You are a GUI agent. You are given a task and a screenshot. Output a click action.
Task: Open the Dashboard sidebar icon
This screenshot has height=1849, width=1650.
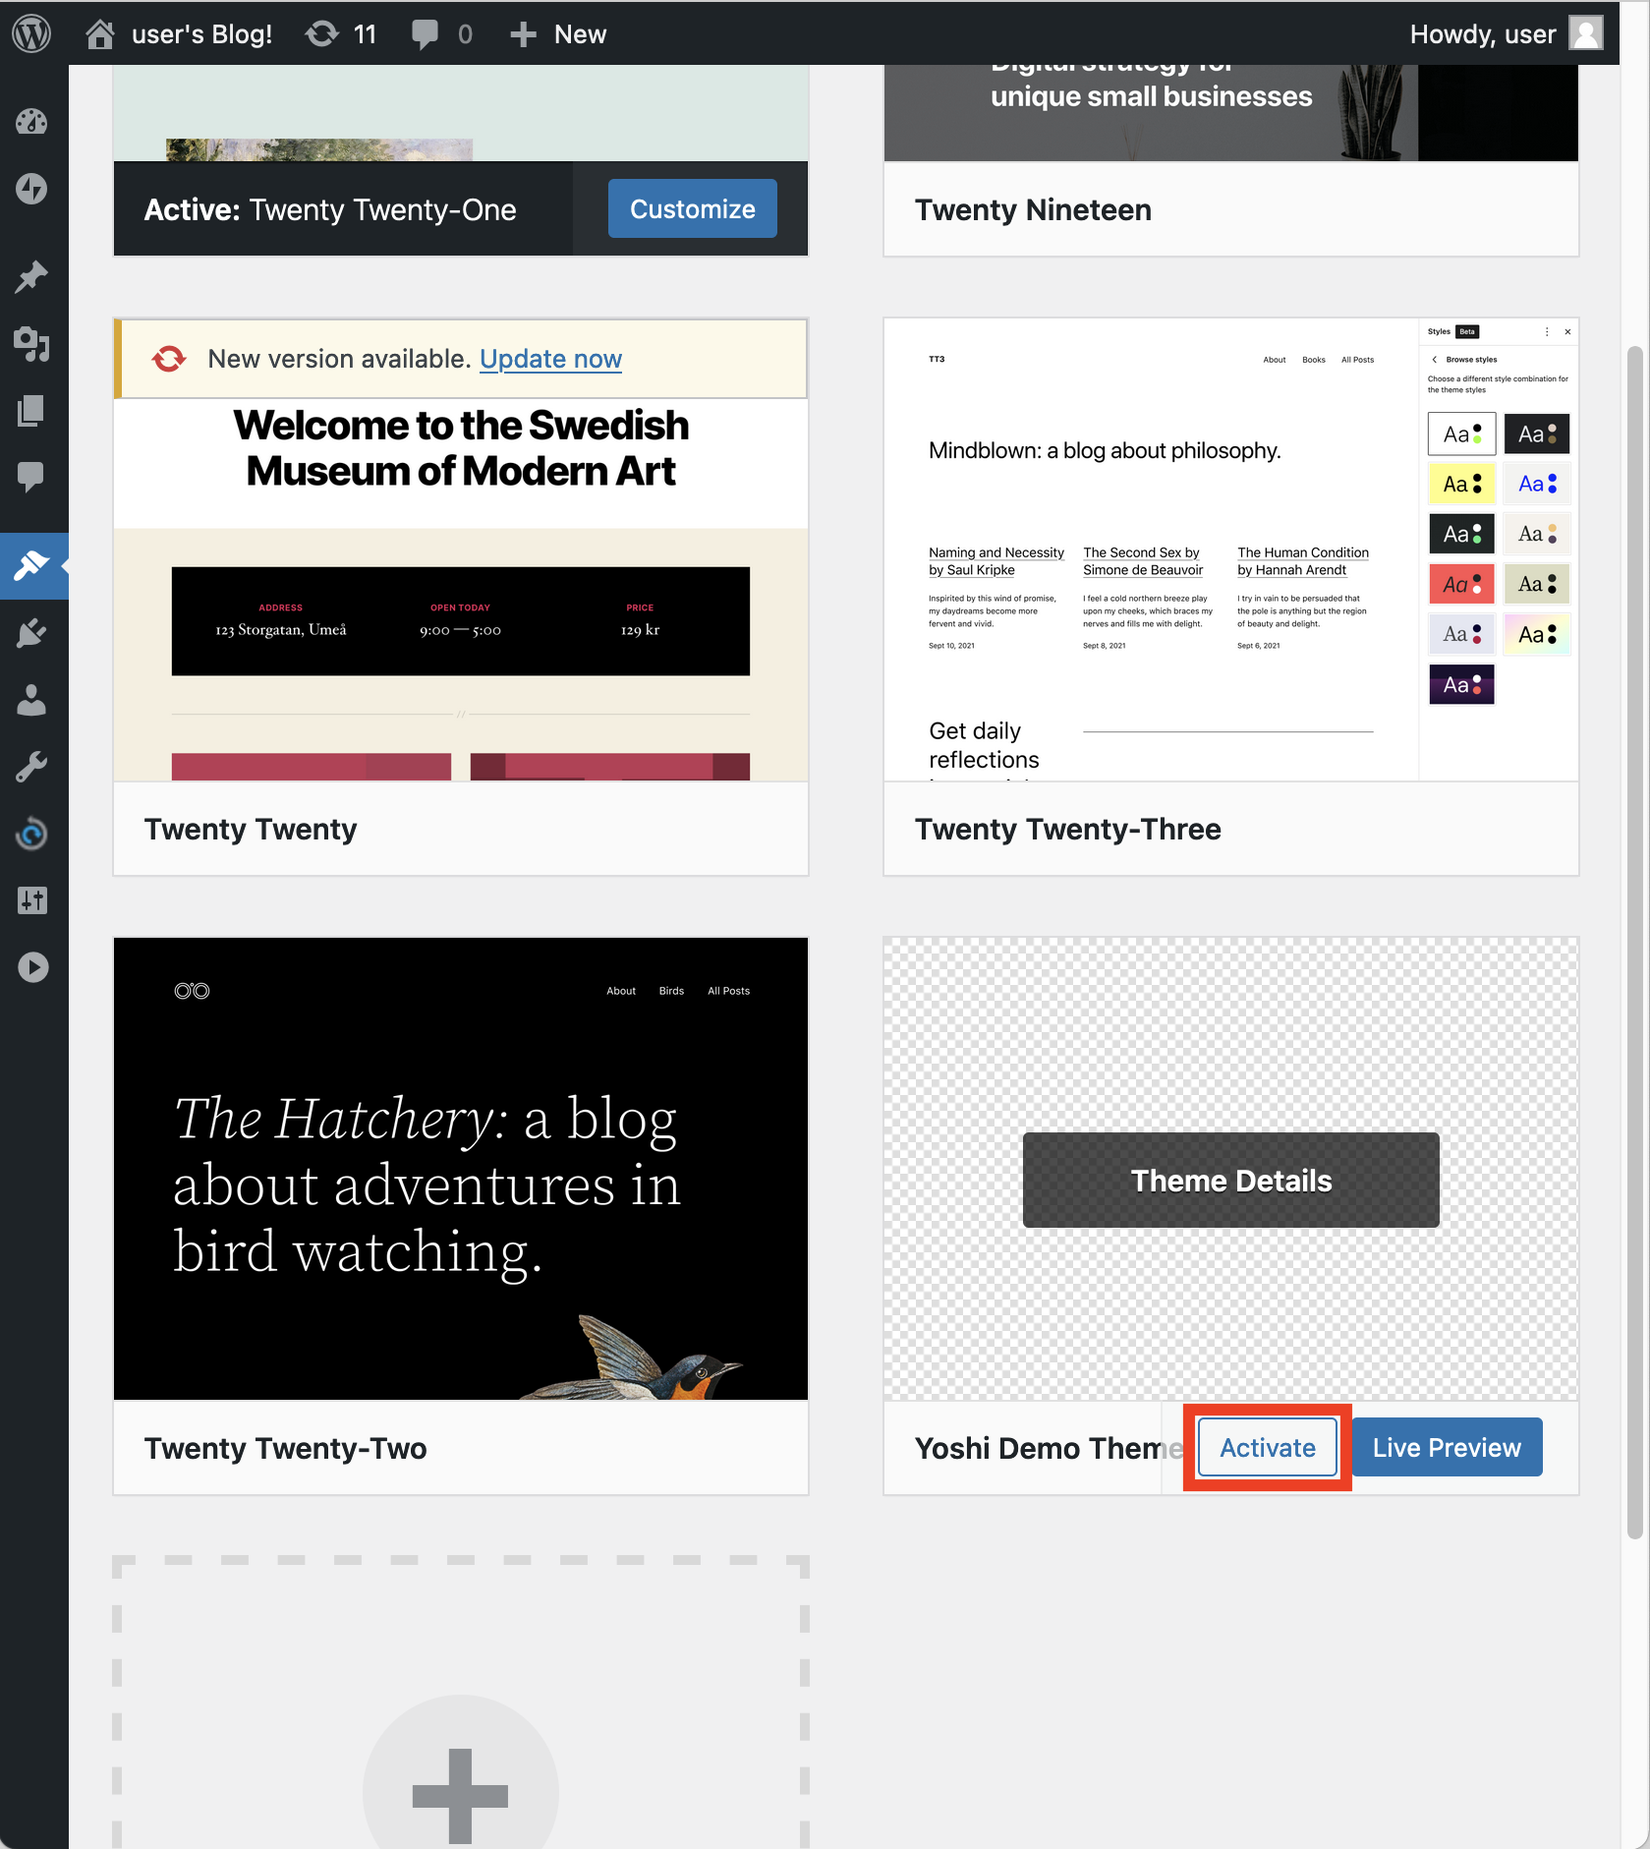click(31, 122)
